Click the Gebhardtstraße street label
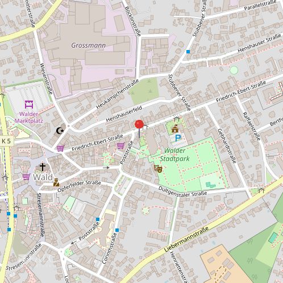The image size is (283, 283). (x=227, y=146)
